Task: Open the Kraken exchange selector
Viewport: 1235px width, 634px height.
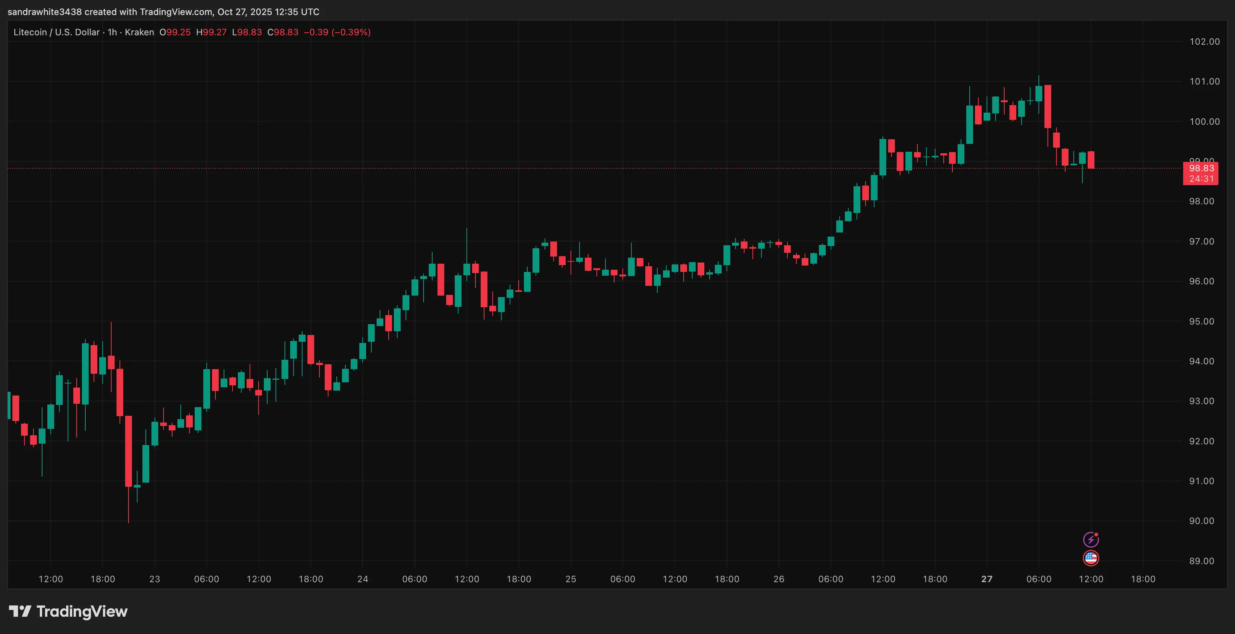Action: pyautogui.click(x=139, y=32)
